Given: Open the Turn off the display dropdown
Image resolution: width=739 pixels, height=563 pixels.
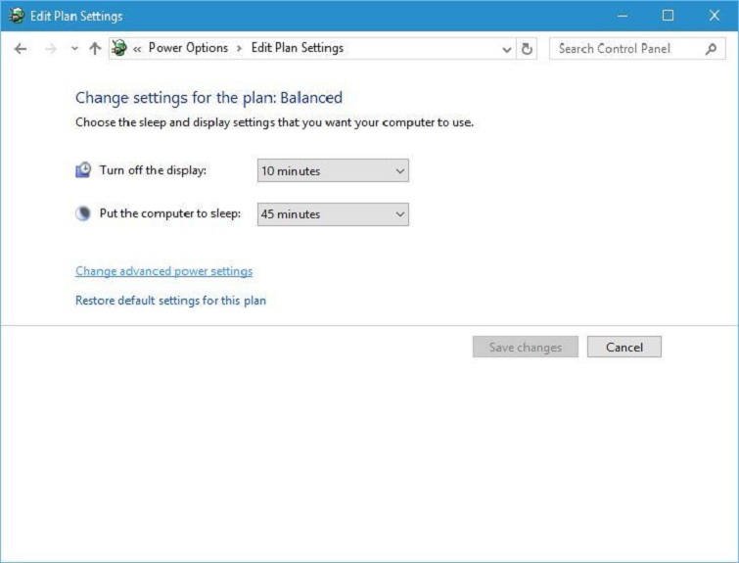Looking at the screenshot, I should coord(333,171).
